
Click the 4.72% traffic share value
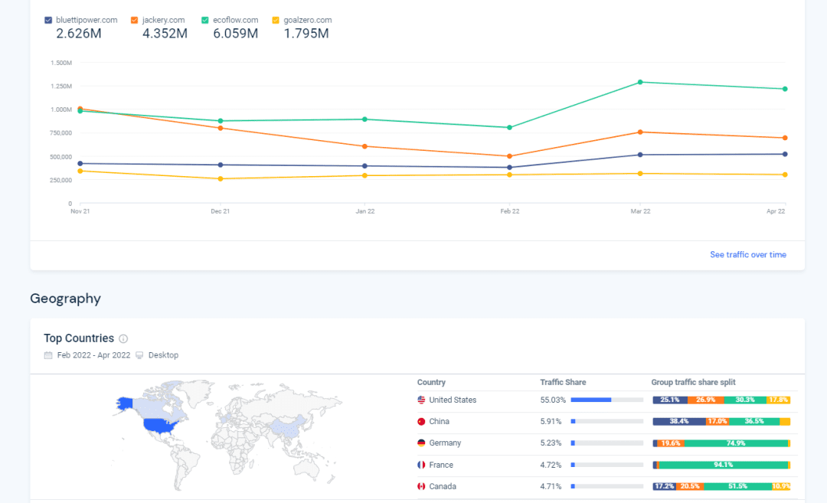click(551, 465)
